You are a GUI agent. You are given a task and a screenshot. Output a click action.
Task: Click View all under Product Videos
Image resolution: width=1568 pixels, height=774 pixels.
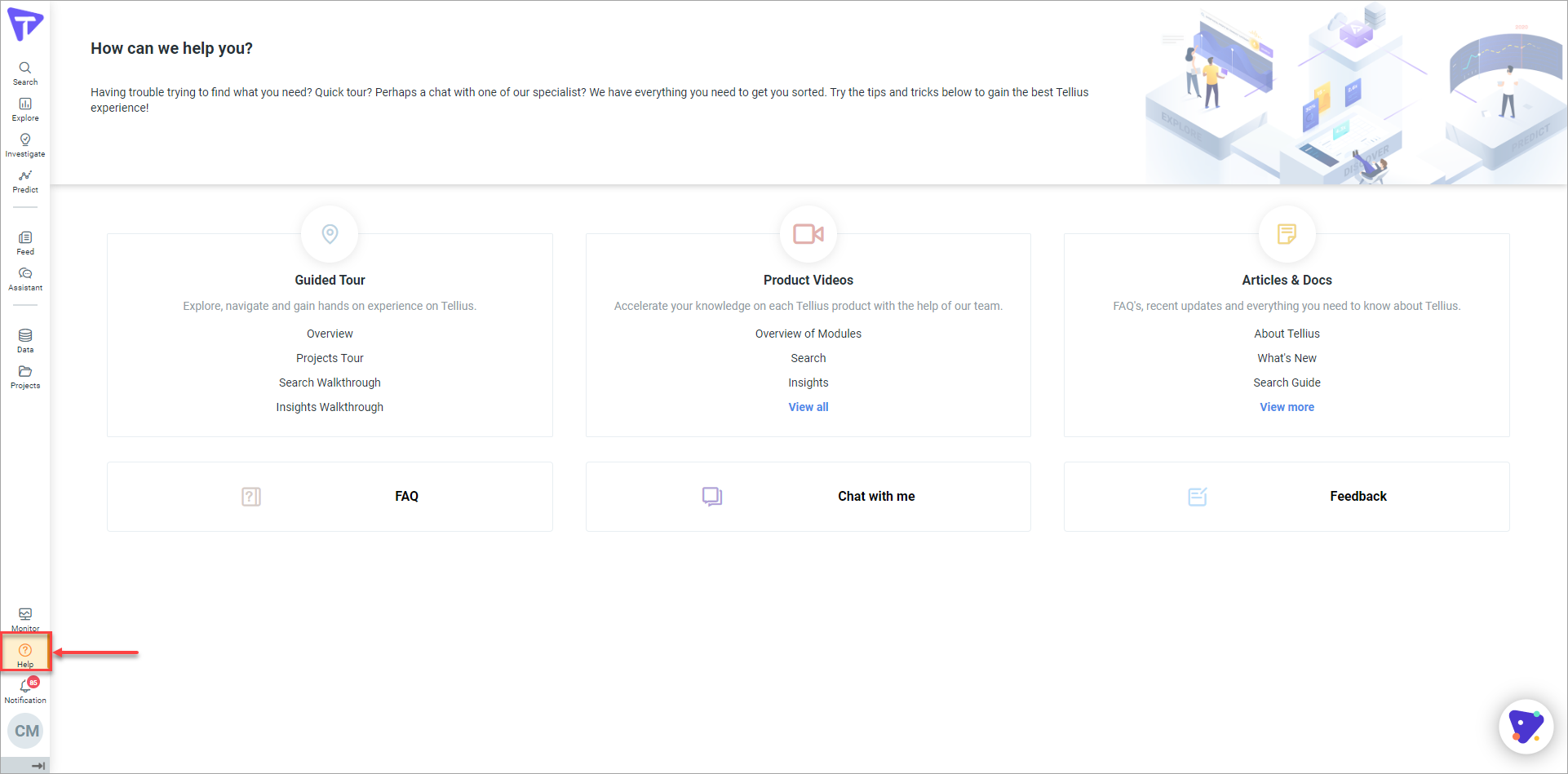tap(808, 407)
